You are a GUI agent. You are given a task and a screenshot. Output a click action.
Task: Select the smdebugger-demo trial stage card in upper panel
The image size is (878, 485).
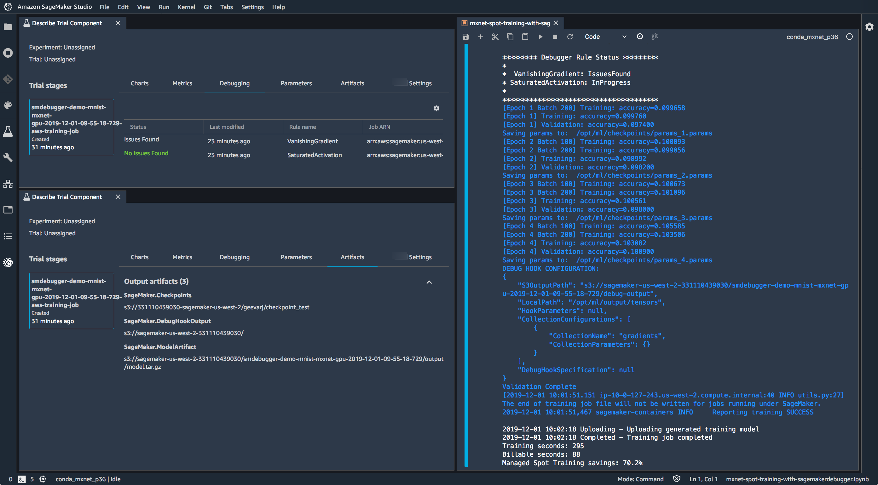pos(72,127)
